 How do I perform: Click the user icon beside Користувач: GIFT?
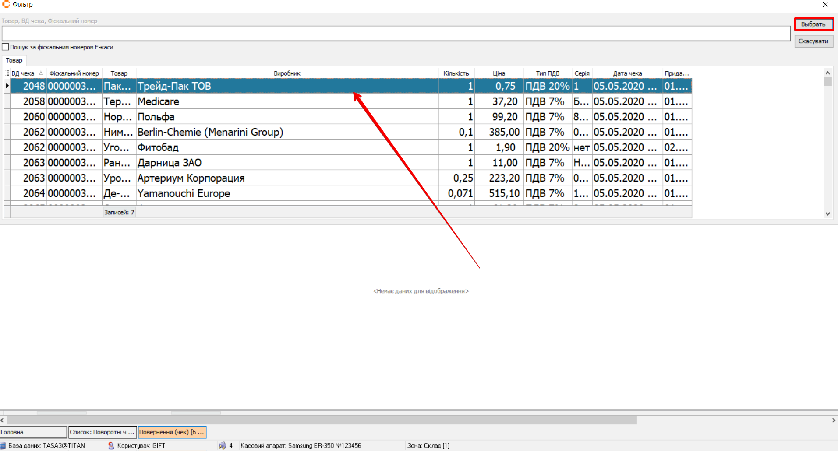(111, 445)
